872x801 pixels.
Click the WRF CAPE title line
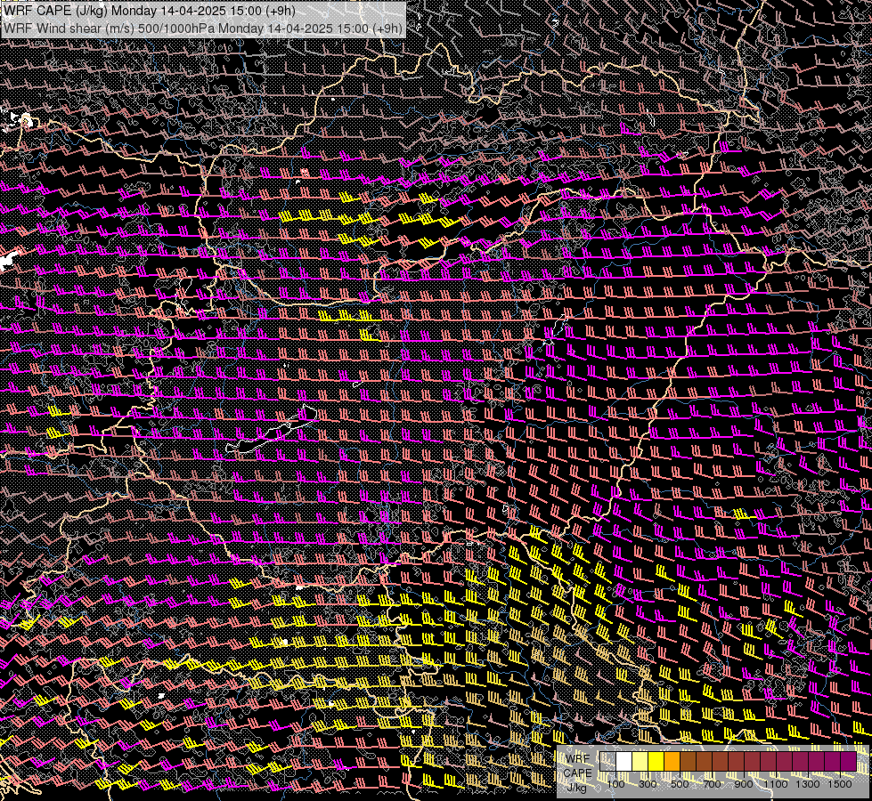[x=150, y=11]
